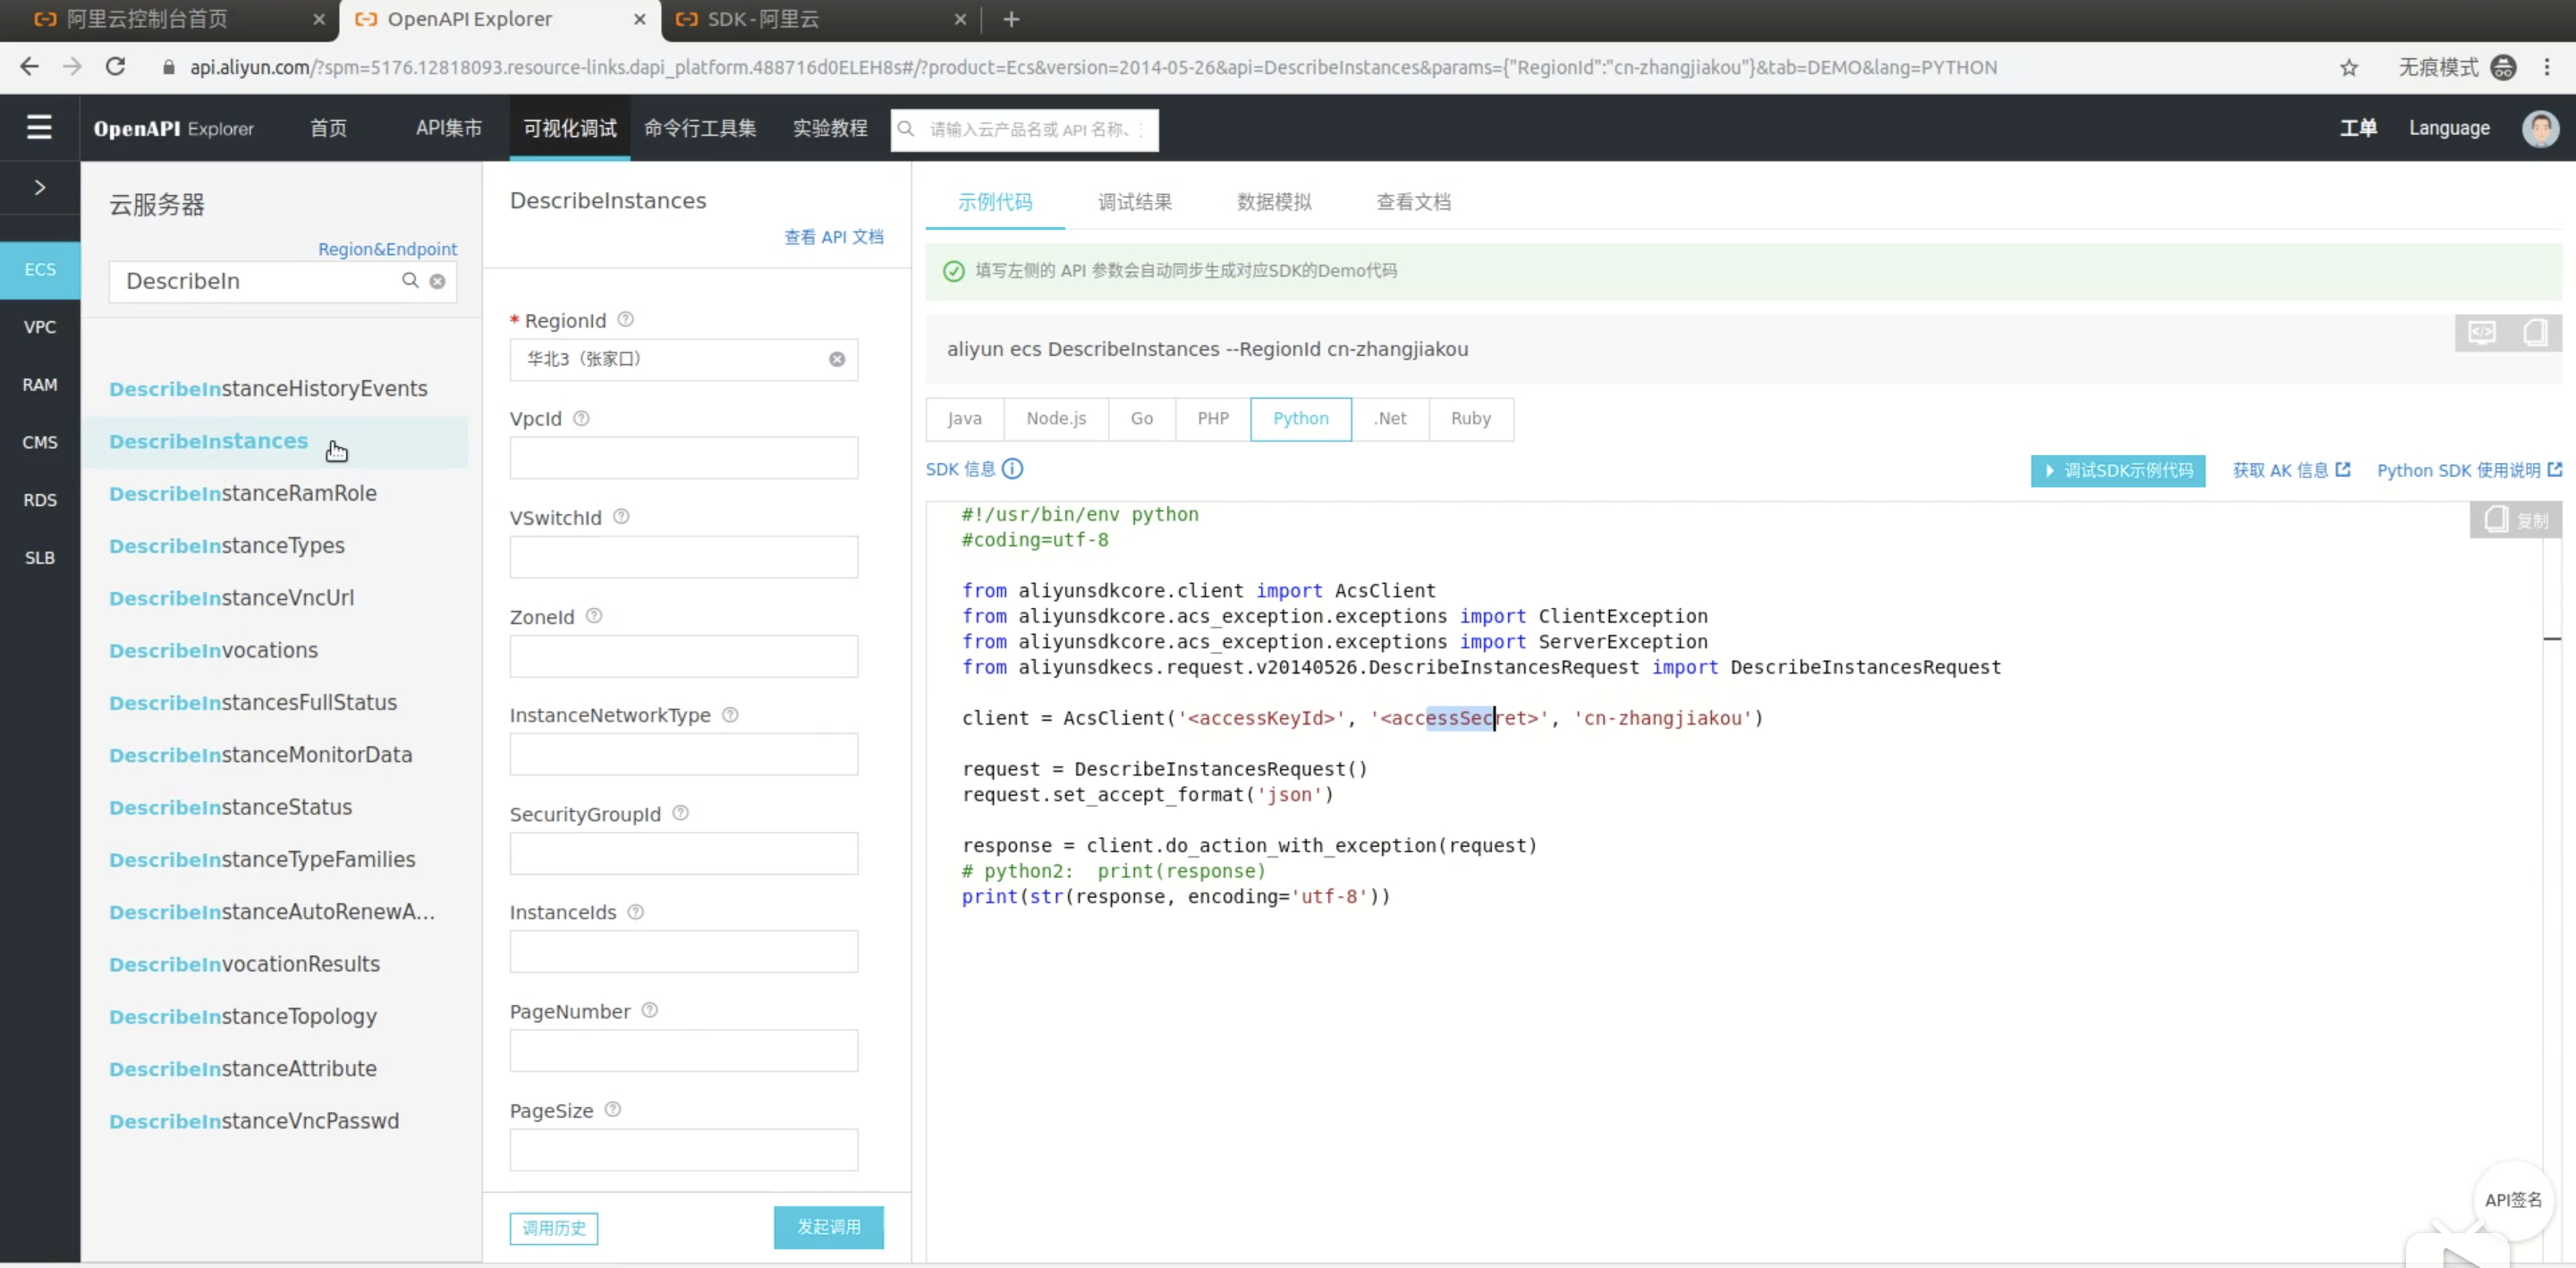
Task: Click the search icon in DescribeIn filter
Action: pyautogui.click(x=410, y=281)
